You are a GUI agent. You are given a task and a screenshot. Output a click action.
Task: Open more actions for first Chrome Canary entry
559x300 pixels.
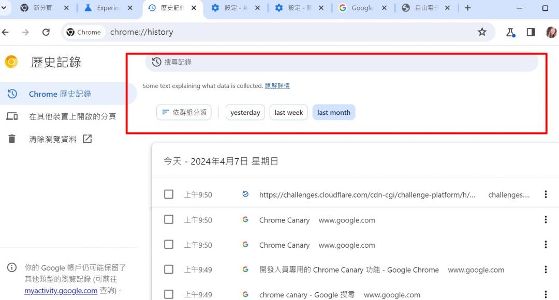coord(546,220)
